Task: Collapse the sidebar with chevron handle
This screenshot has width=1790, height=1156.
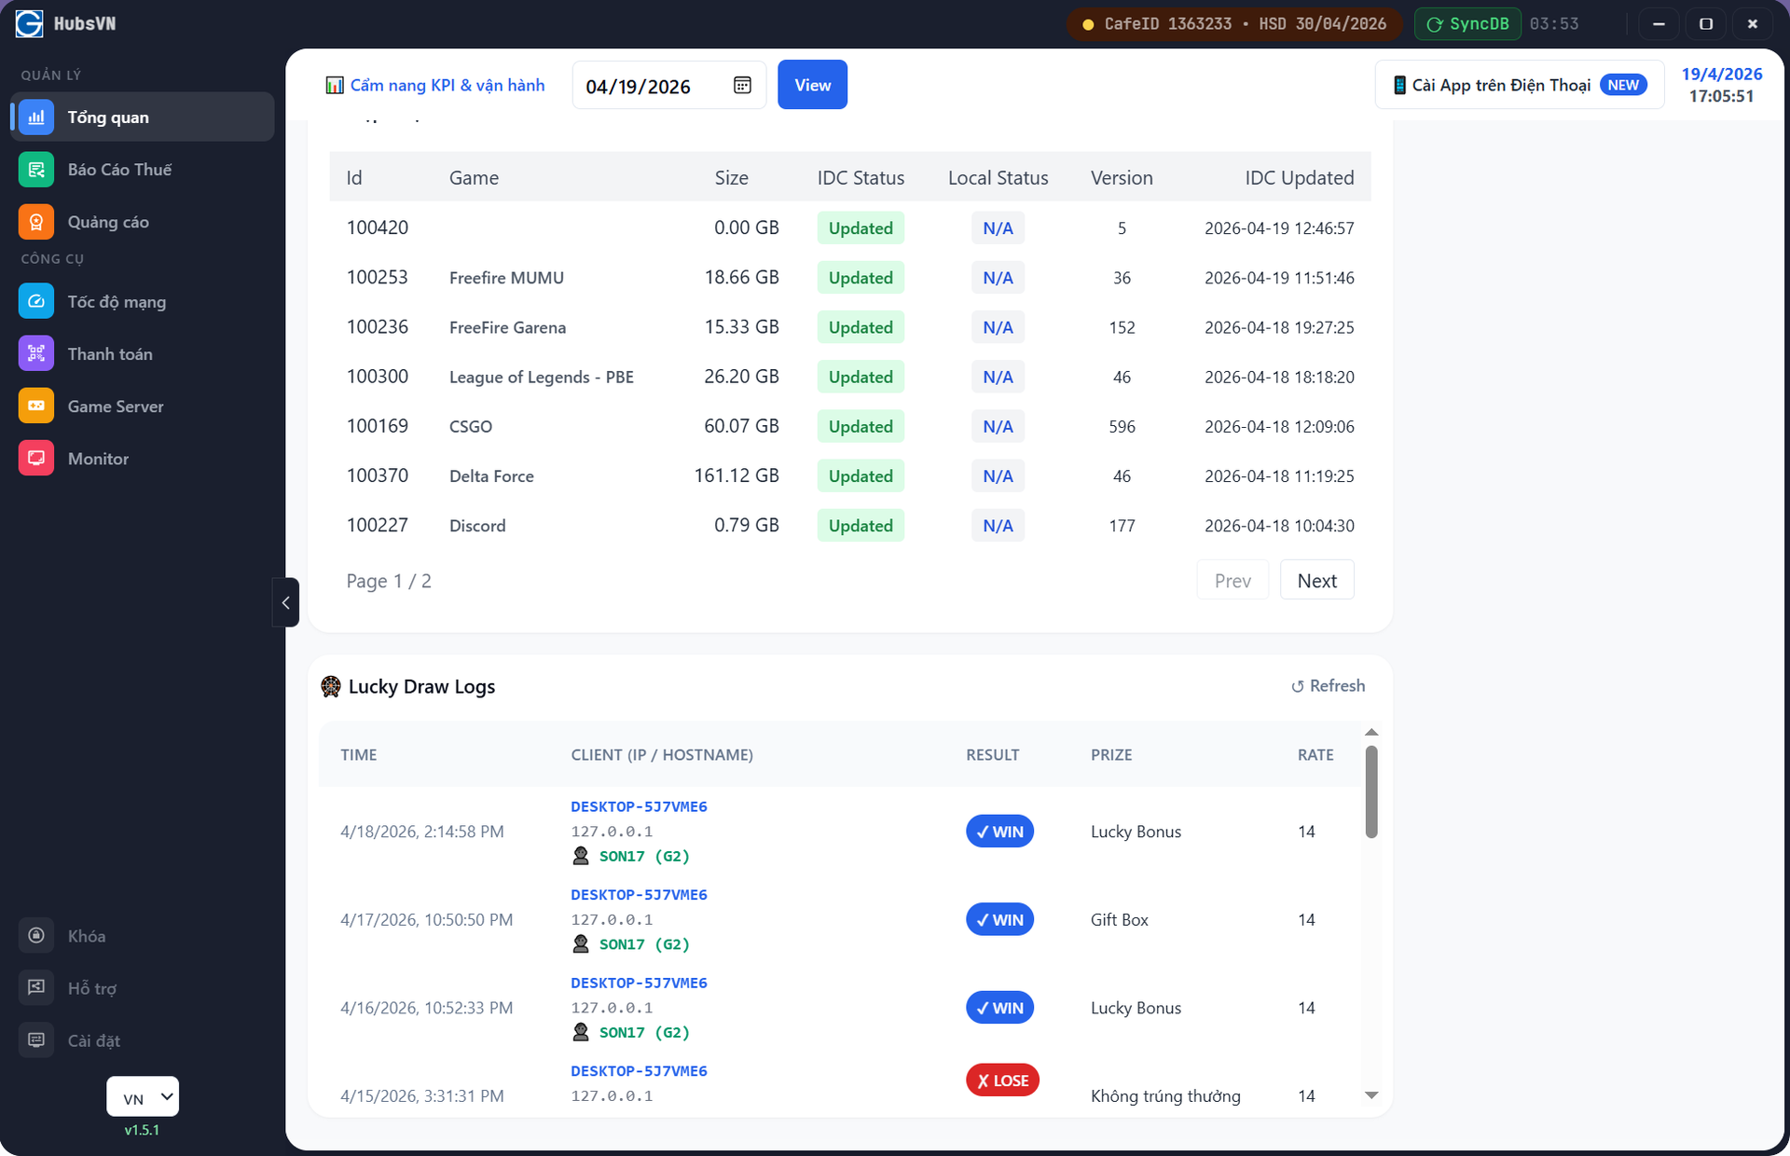Action: [x=285, y=602]
